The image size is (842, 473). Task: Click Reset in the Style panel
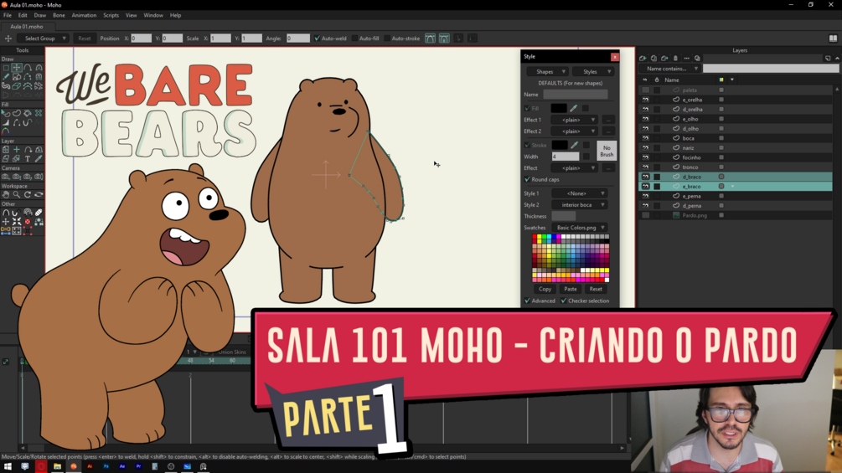[x=596, y=289]
